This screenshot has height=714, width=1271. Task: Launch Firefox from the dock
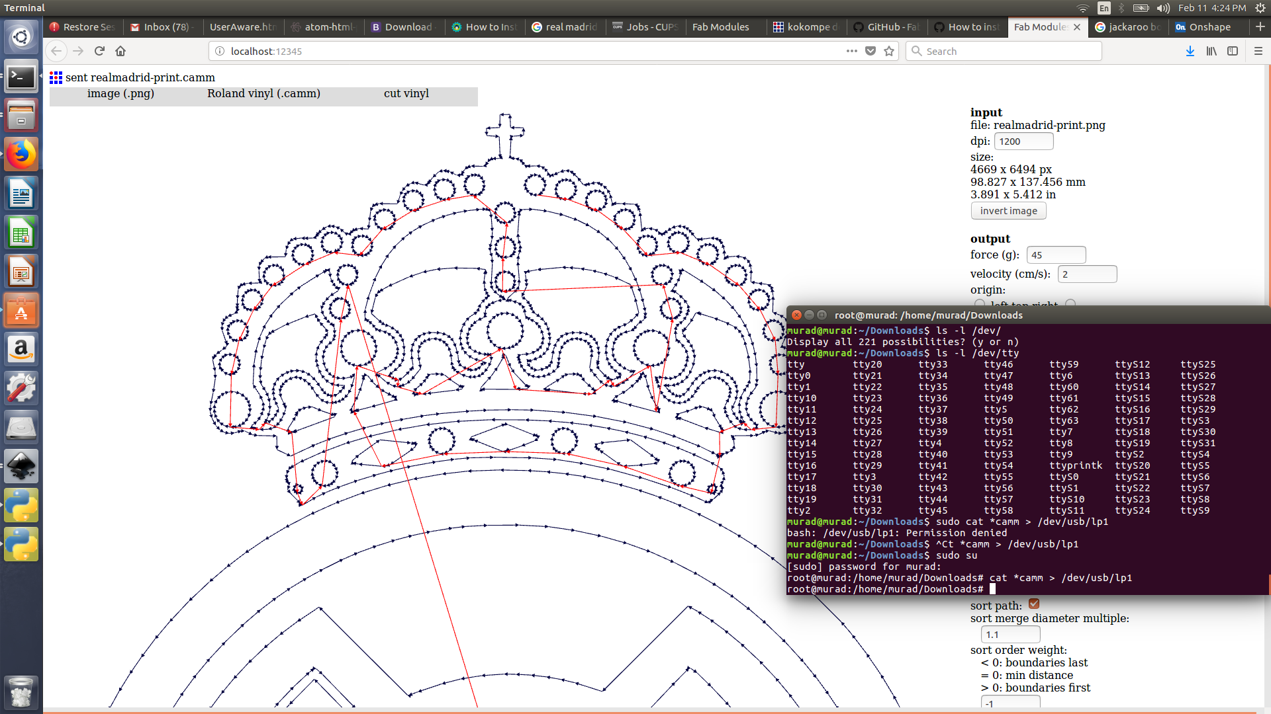pyautogui.click(x=21, y=155)
